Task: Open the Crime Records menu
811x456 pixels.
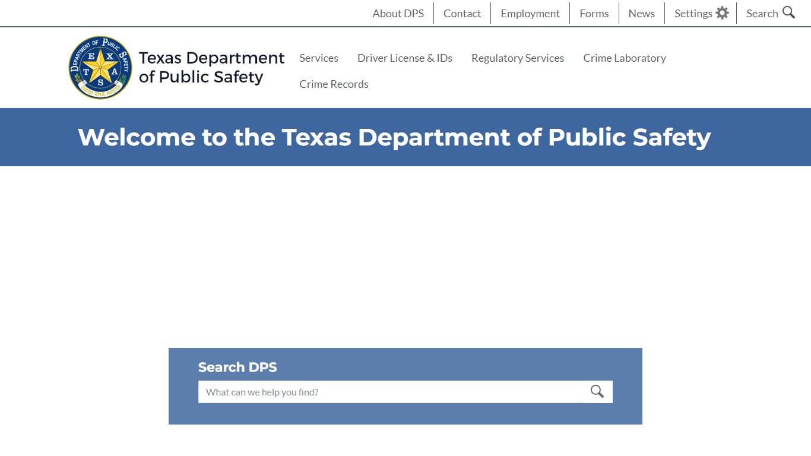Action: point(334,84)
